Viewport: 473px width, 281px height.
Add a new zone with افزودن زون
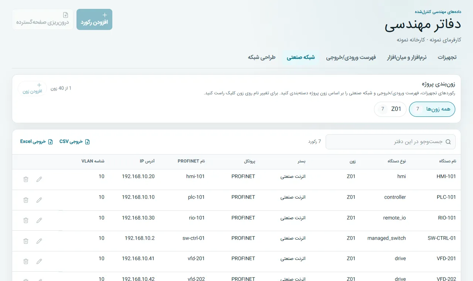point(33,88)
